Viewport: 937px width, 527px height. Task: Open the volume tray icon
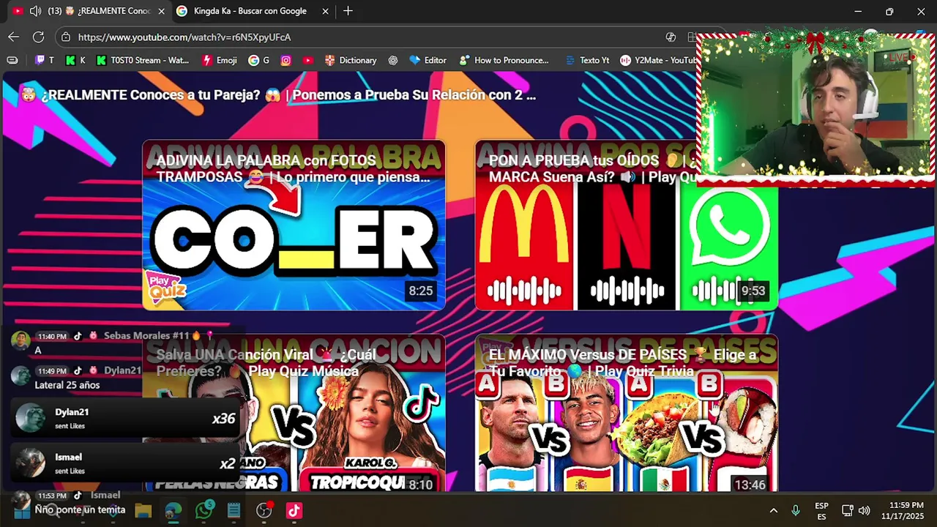pos(864,510)
